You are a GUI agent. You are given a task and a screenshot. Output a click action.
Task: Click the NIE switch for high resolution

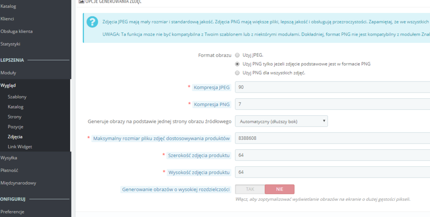279,189
